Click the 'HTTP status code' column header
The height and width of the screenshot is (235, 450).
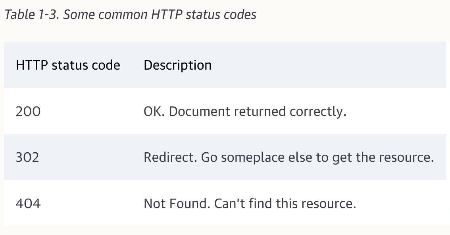[x=68, y=65]
